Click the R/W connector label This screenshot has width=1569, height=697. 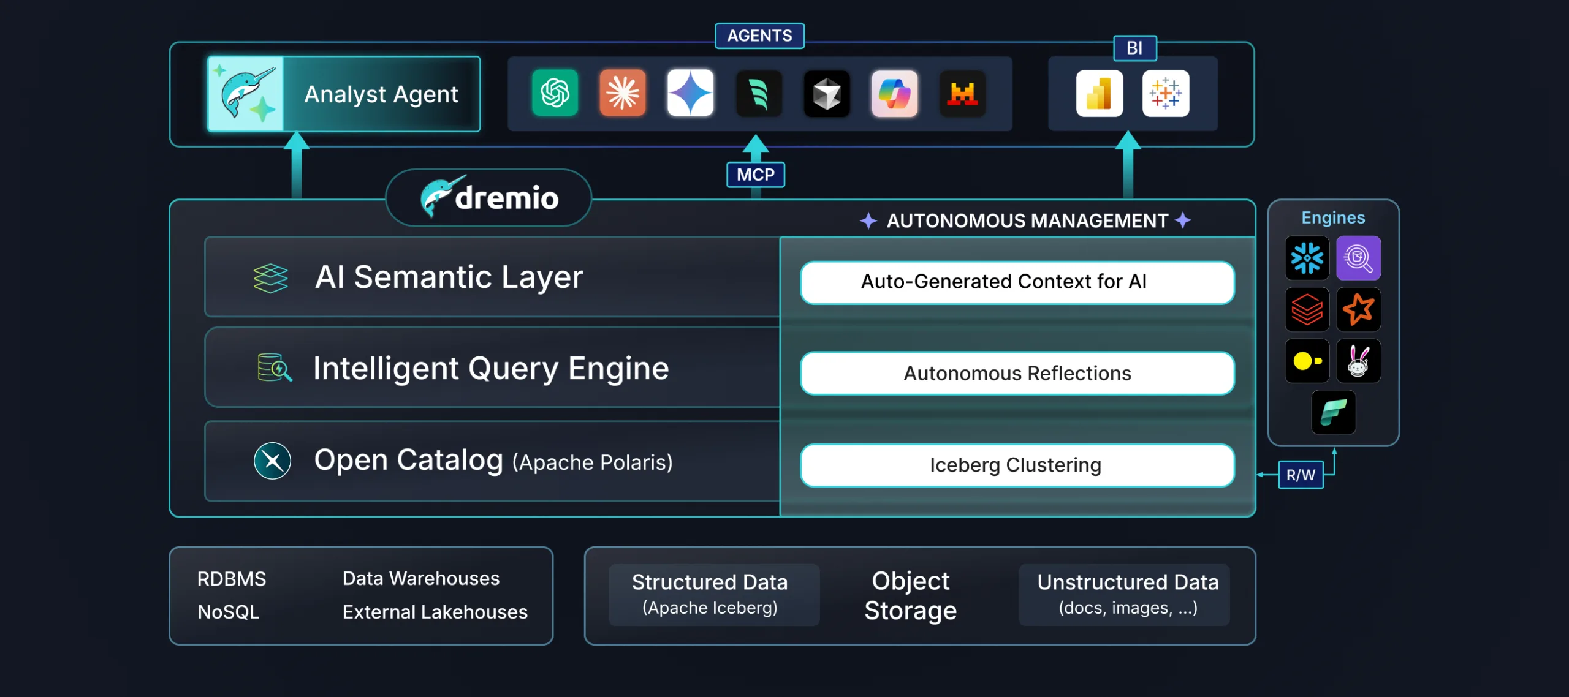coord(1301,475)
